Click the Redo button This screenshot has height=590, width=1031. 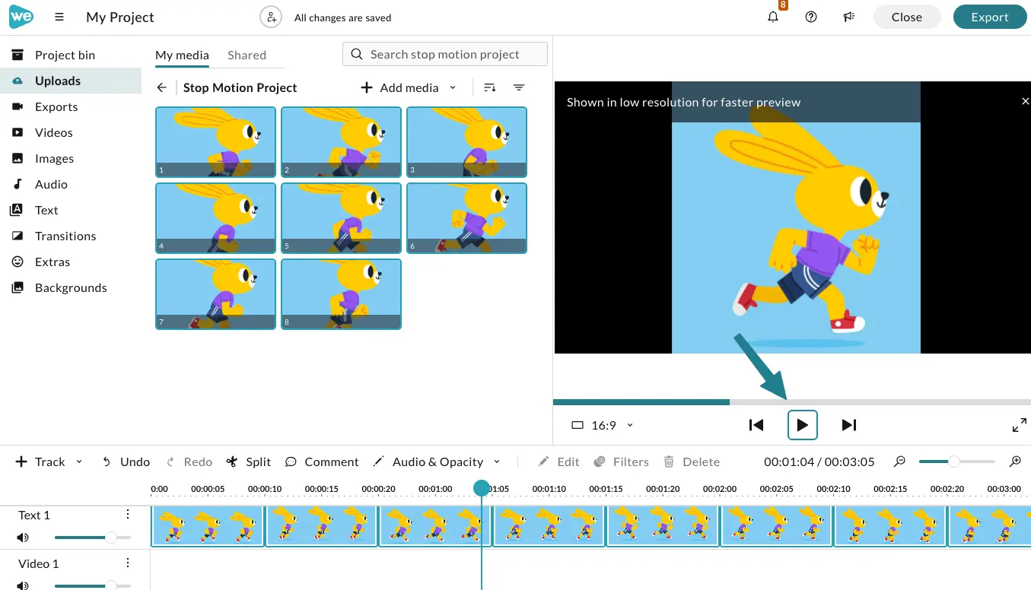coord(189,462)
